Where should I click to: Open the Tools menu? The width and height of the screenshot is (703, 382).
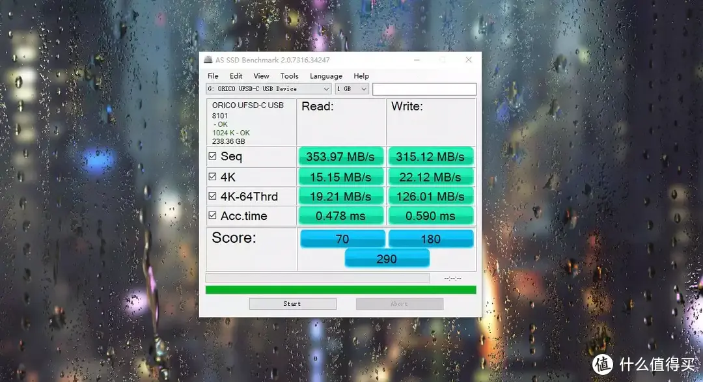(289, 75)
